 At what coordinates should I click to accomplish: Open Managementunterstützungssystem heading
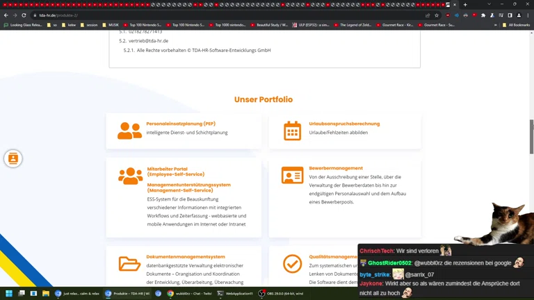coord(188,187)
